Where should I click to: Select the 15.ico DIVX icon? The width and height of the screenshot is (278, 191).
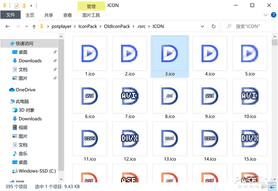[250, 139]
